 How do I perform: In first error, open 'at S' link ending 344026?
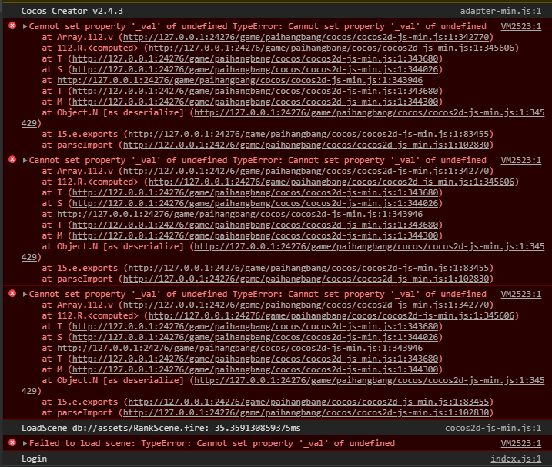click(x=256, y=69)
